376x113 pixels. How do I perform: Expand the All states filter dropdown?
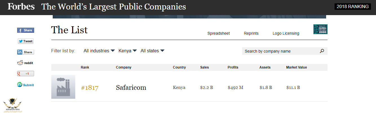[152, 51]
